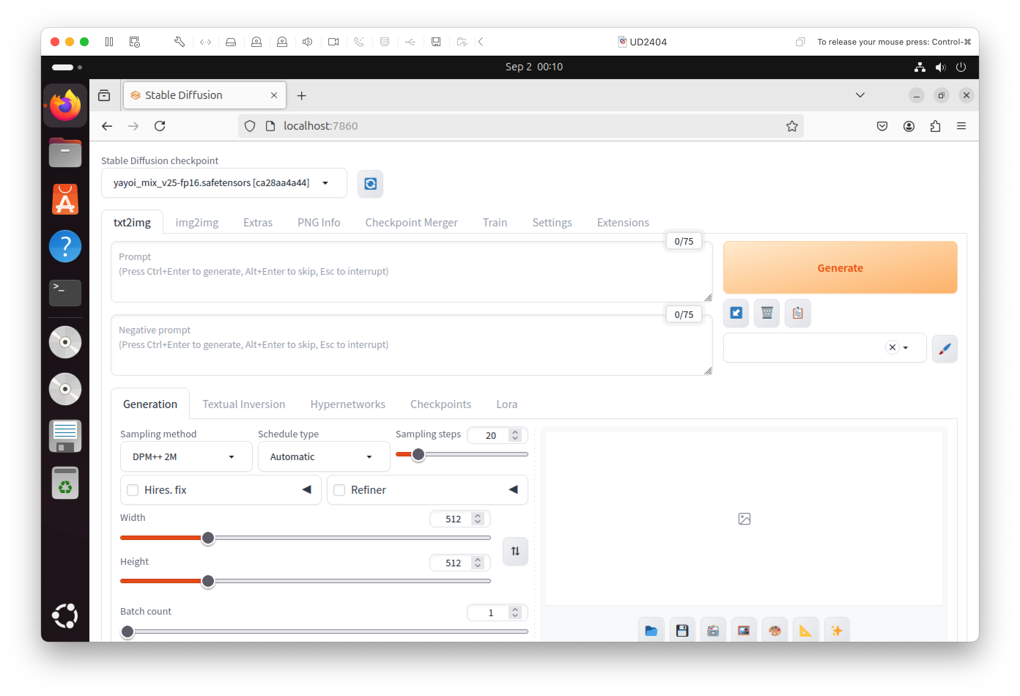Switch to the img2img tab

coord(197,222)
